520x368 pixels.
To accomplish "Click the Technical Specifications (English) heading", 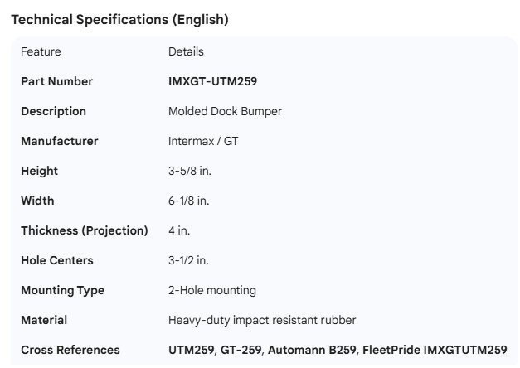I will point(119,20).
